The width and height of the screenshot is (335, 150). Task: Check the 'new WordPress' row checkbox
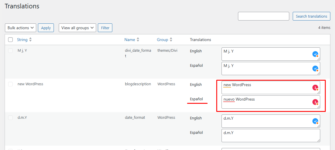pos(10,84)
